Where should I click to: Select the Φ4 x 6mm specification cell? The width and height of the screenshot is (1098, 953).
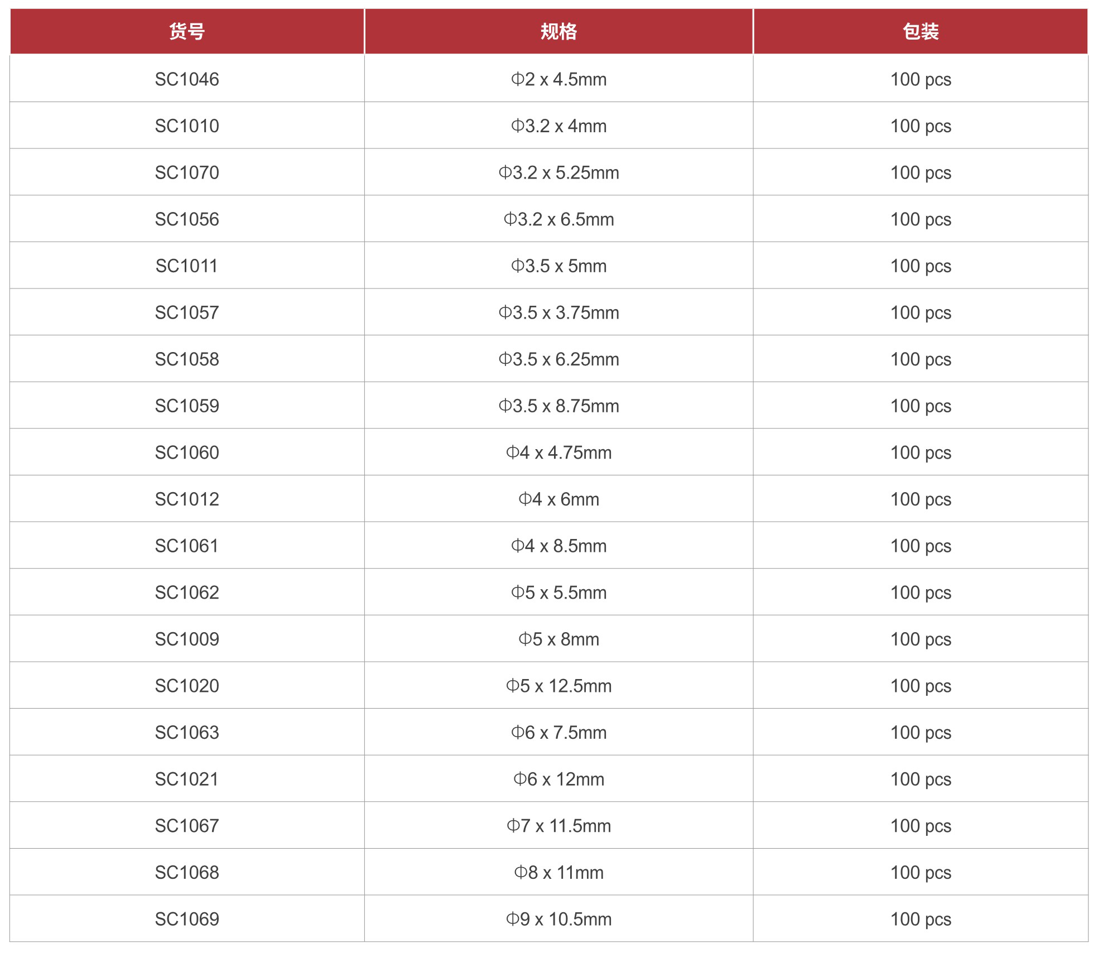click(558, 499)
